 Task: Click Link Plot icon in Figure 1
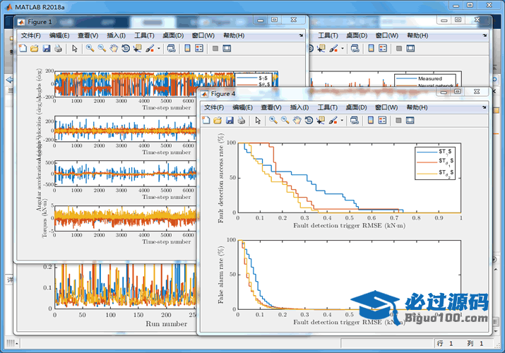pyautogui.click(x=172, y=49)
